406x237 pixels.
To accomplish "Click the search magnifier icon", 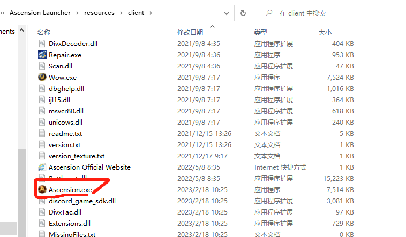I will (269, 13).
